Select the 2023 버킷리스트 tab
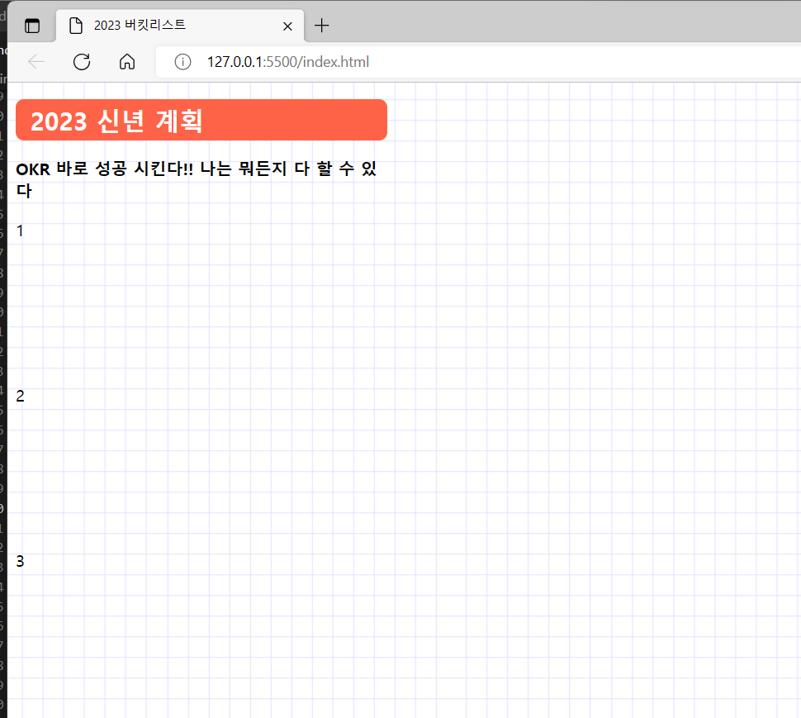Viewport: 801px width, 718px height. 180,25
